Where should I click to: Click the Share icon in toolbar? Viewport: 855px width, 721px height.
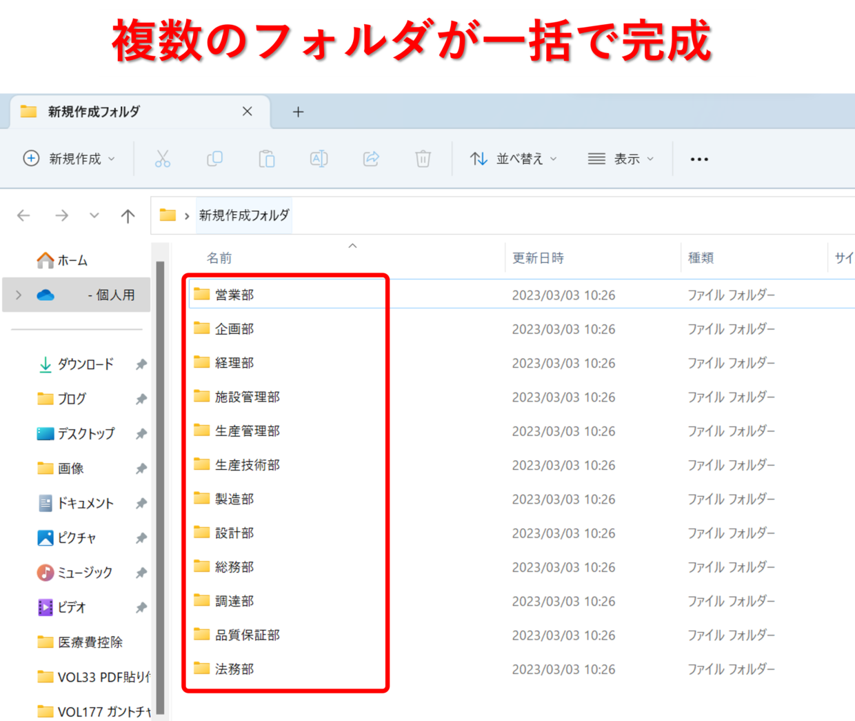tap(371, 159)
